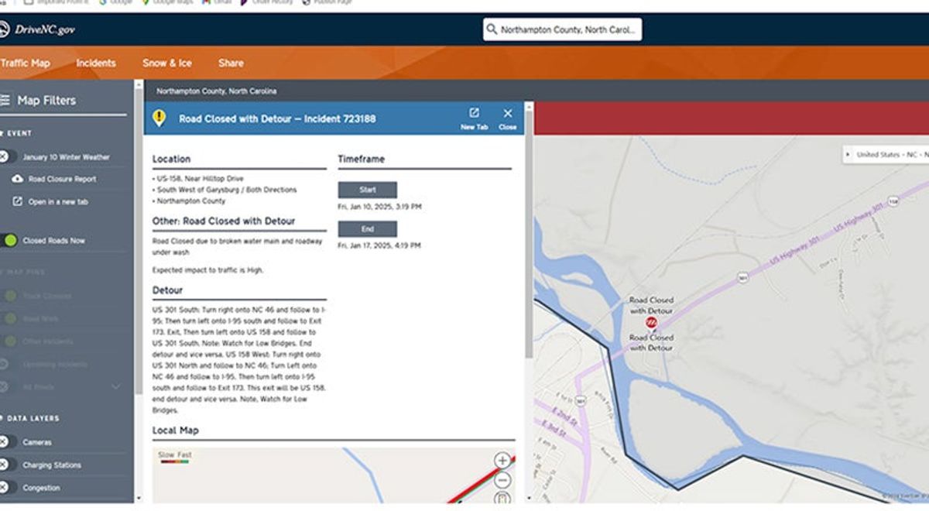The image size is (929, 511).
Task: Click the Slow Fast speed legend
Action: [175, 458]
